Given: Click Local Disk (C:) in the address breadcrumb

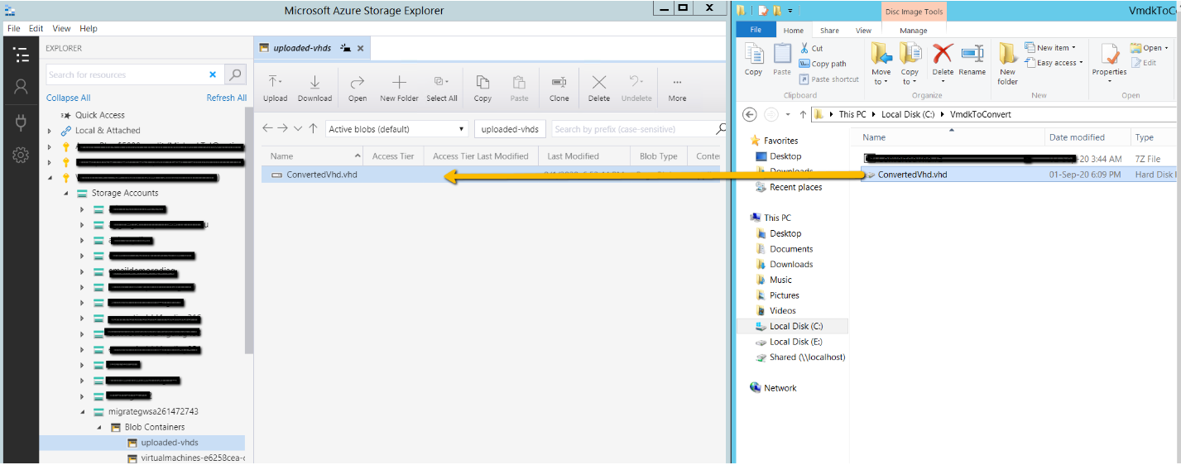Looking at the screenshot, I should [x=909, y=114].
